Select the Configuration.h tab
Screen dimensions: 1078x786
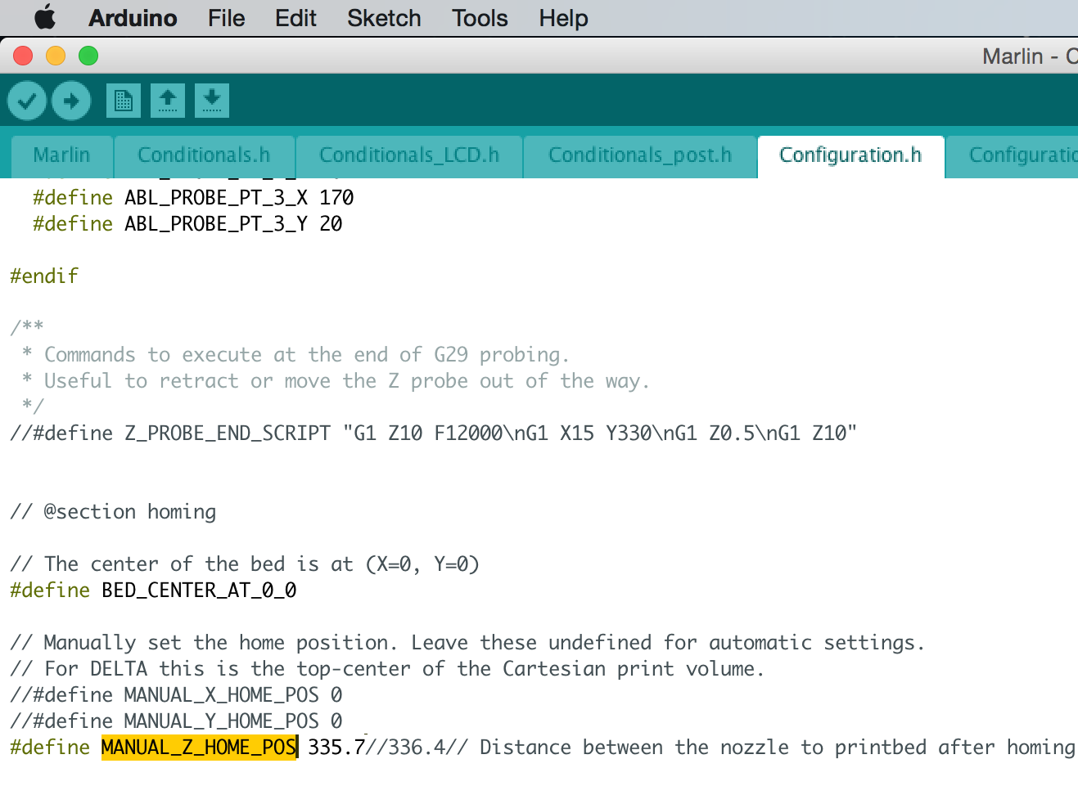click(851, 155)
